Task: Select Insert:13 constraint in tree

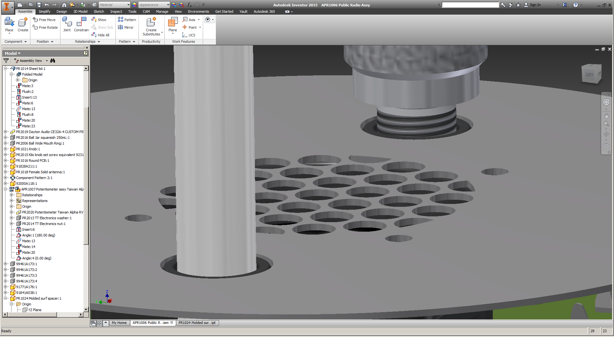Action: coord(26,97)
